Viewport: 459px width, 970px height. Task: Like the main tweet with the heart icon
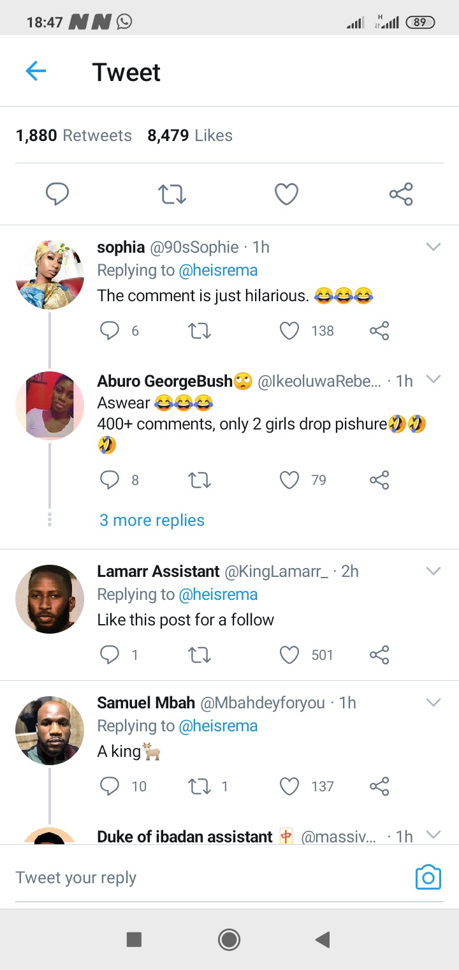click(x=286, y=194)
